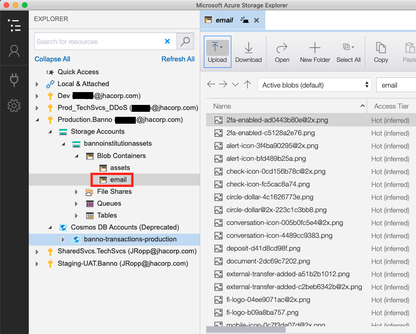Open the Select All dropdown
Viewport: 416px width, 334px height.
pyautogui.click(x=348, y=52)
